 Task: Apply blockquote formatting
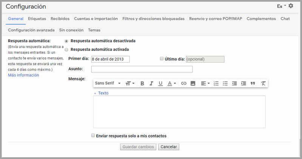253,83
